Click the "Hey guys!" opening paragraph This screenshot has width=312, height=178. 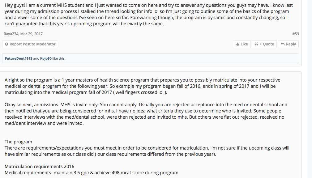coord(148,15)
